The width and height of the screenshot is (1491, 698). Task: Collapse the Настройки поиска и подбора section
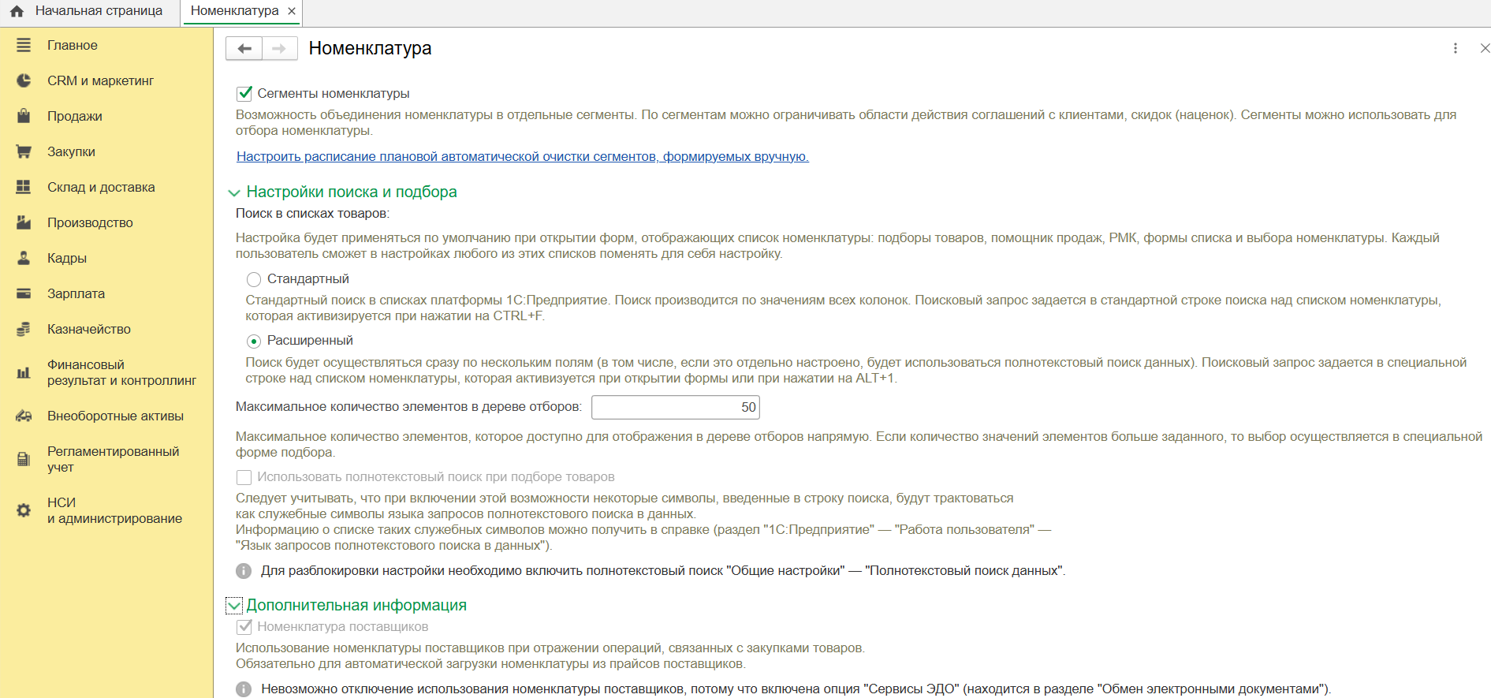coord(234,192)
